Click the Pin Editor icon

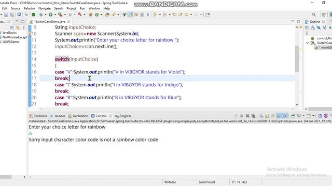[208, 14]
